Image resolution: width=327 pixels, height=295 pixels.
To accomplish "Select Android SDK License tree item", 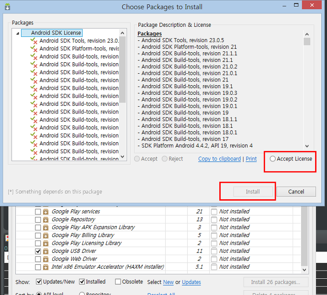I will [52, 33].
